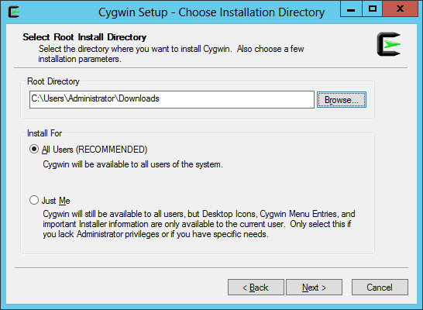The width and height of the screenshot is (423, 310).
Task: Open the Browse... folder picker
Action: point(342,100)
